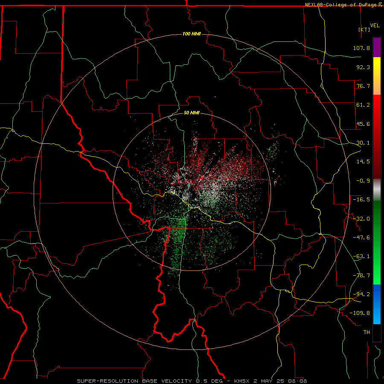Click the 92.3 legend value
This screenshot has height=384, width=384.
pyautogui.click(x=363, y=67)
